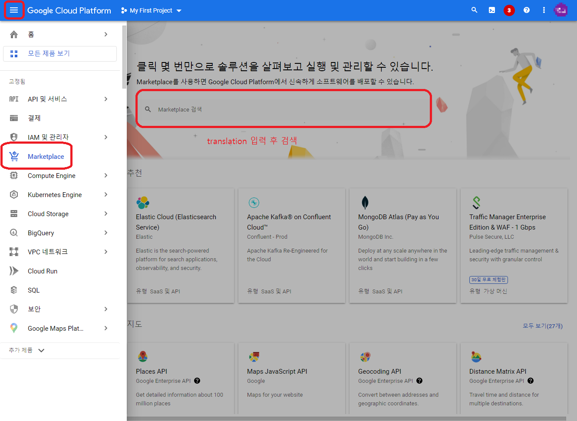This screenshot has height=421, width=577.
Task: Open the hamburger navigation menu
Action: pos(14,10)
